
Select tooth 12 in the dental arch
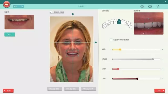(123, 22)
